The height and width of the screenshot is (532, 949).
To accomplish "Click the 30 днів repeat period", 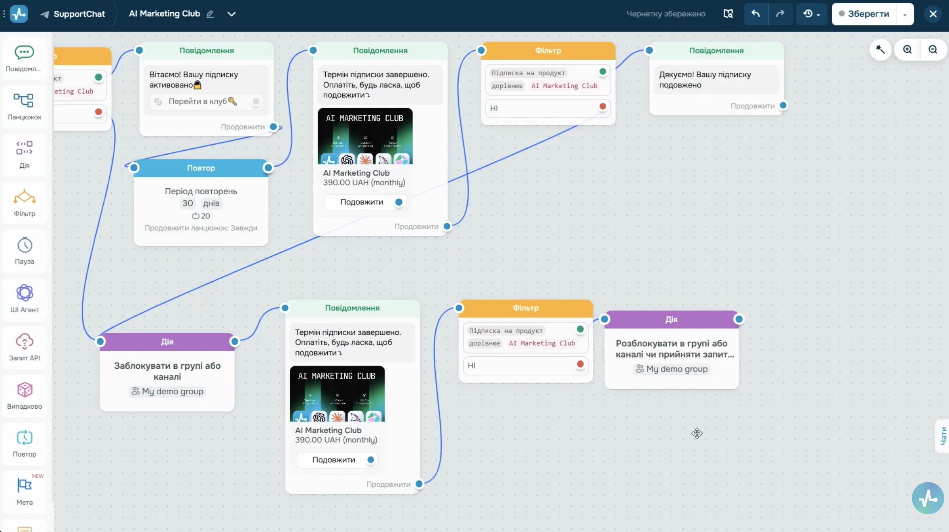I will pos(201,204).
